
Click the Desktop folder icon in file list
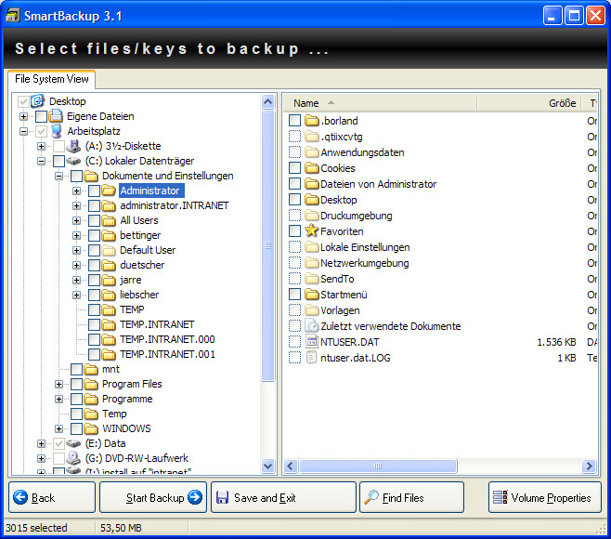311,200
